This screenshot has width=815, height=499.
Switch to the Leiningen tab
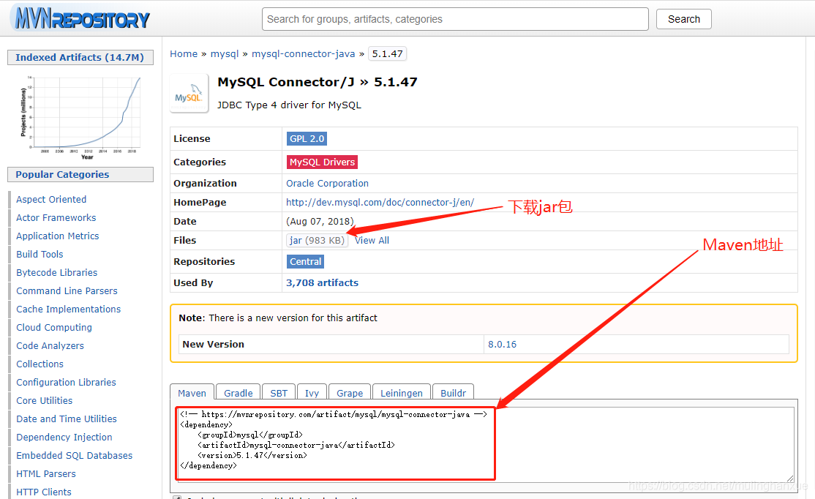click(x=401, y=393)
